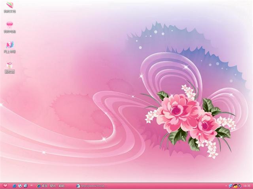Click the blue network tray icon
Screen dimensions: 253x189
click(230, 186)
